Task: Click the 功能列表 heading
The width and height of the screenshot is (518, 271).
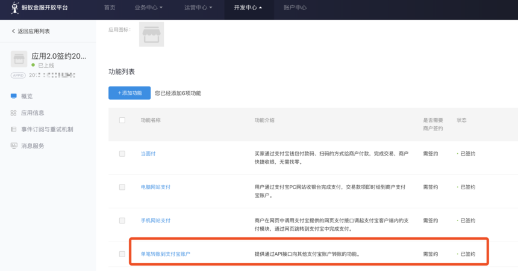Action: pos(122,72)
